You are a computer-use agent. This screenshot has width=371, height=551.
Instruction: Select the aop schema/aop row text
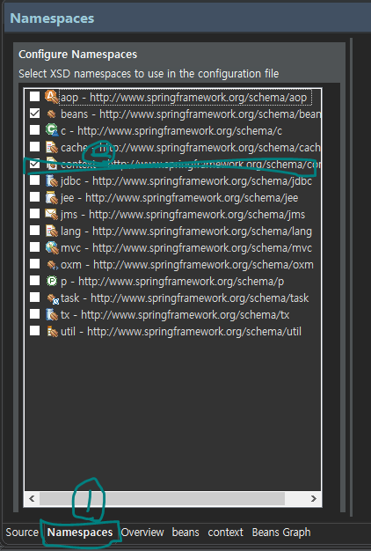(x=184, y=98)
